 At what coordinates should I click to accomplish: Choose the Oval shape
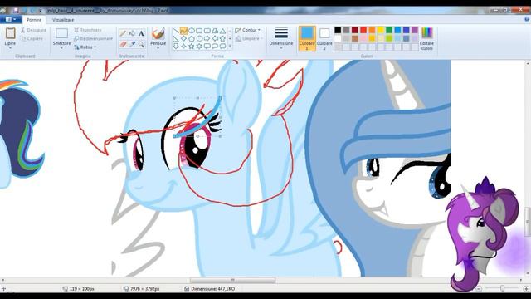pyautogui.click(x=192, y=31)
